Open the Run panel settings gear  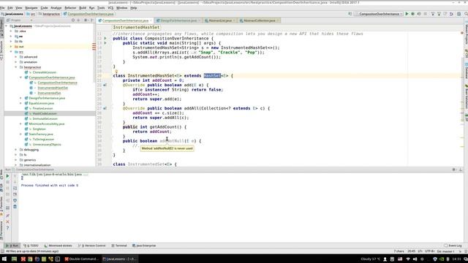(454, 169)
